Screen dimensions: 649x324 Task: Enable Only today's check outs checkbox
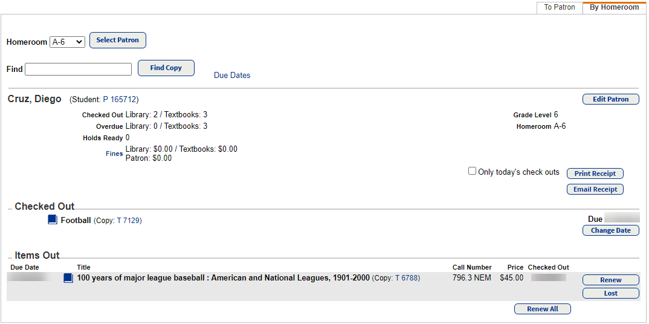(473, 171)
